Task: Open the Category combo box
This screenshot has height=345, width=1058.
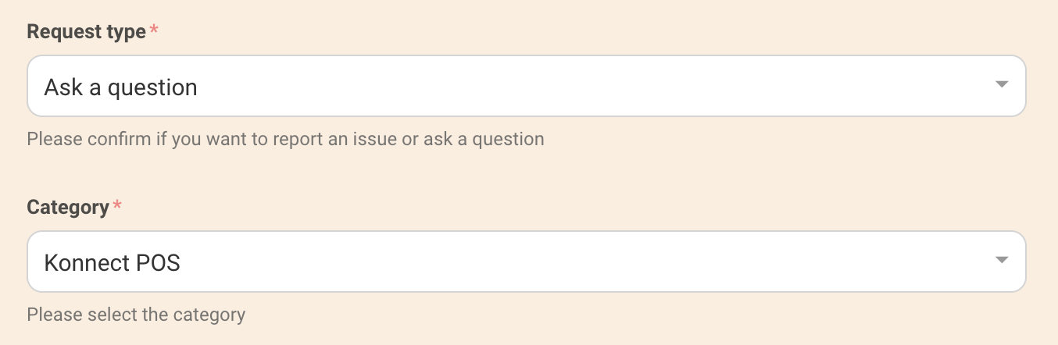Action: pos(525,261)
